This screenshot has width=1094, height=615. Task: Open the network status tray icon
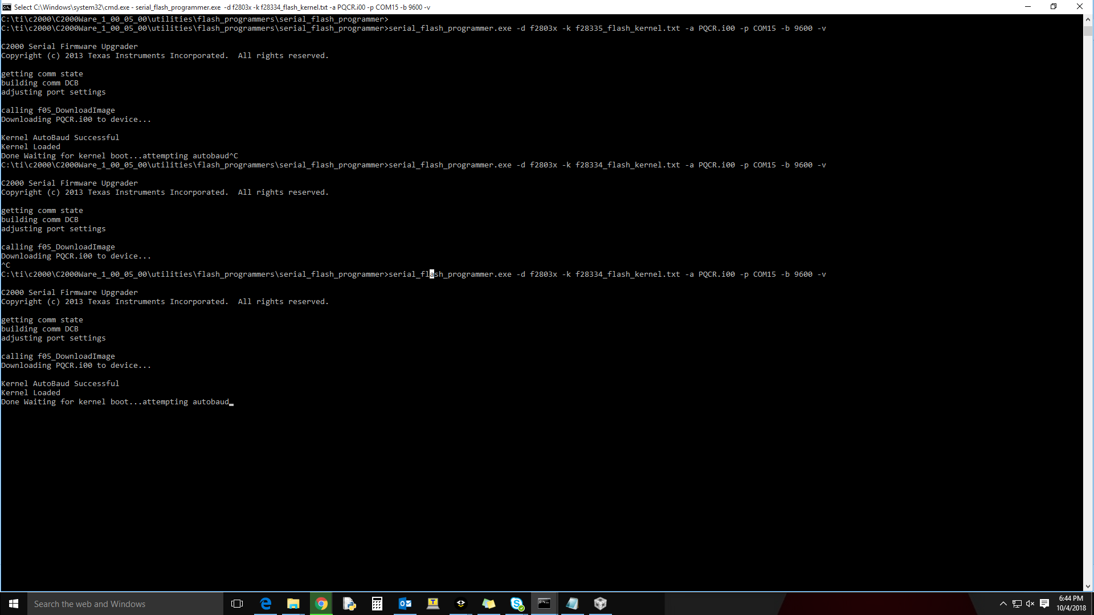pyautogui.click(x=1017, y=604)
